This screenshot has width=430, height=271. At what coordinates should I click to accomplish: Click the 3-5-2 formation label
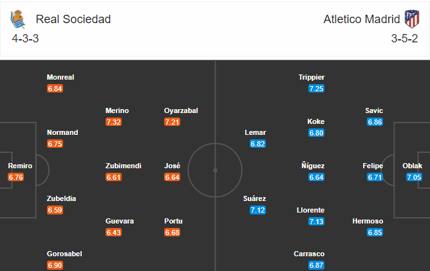pos(404,39)
